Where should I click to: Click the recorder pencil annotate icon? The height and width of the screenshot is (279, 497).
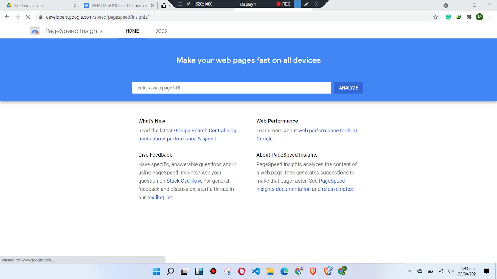307,4
